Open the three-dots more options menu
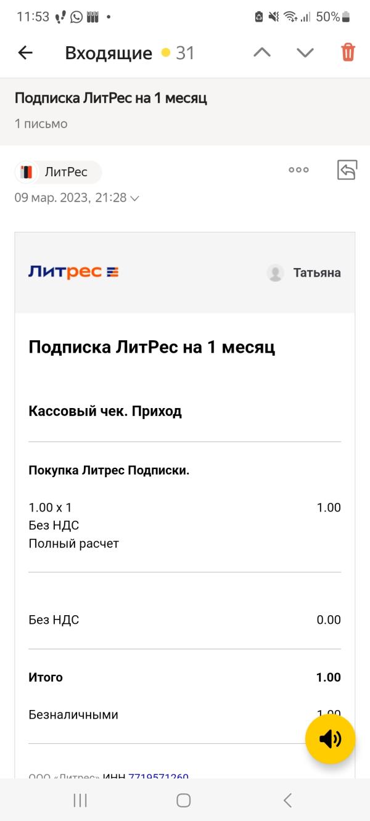The height and width of the screenshot is (821, 370). tap(298, 170)
